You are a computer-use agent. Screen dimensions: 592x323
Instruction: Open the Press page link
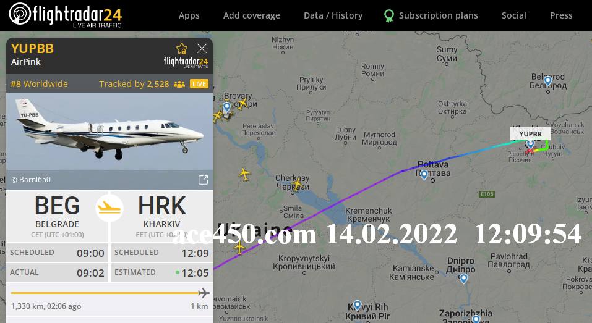561,15
